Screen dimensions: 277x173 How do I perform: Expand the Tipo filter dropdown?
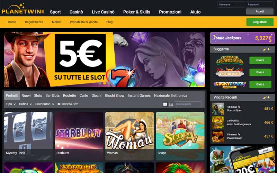pyautogui.click(x=11, y=104)
